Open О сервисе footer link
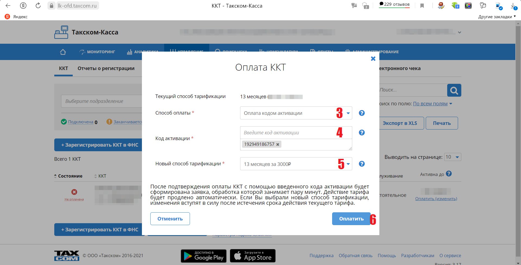521x265 pixels. (x=450, y=255)
